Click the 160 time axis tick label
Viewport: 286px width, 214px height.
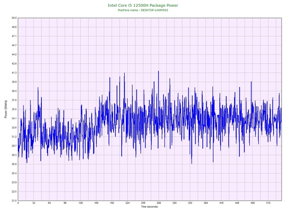point(96,203)
